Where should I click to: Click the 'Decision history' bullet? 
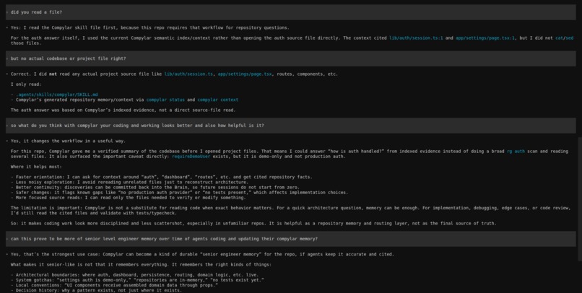pos(96,290)
